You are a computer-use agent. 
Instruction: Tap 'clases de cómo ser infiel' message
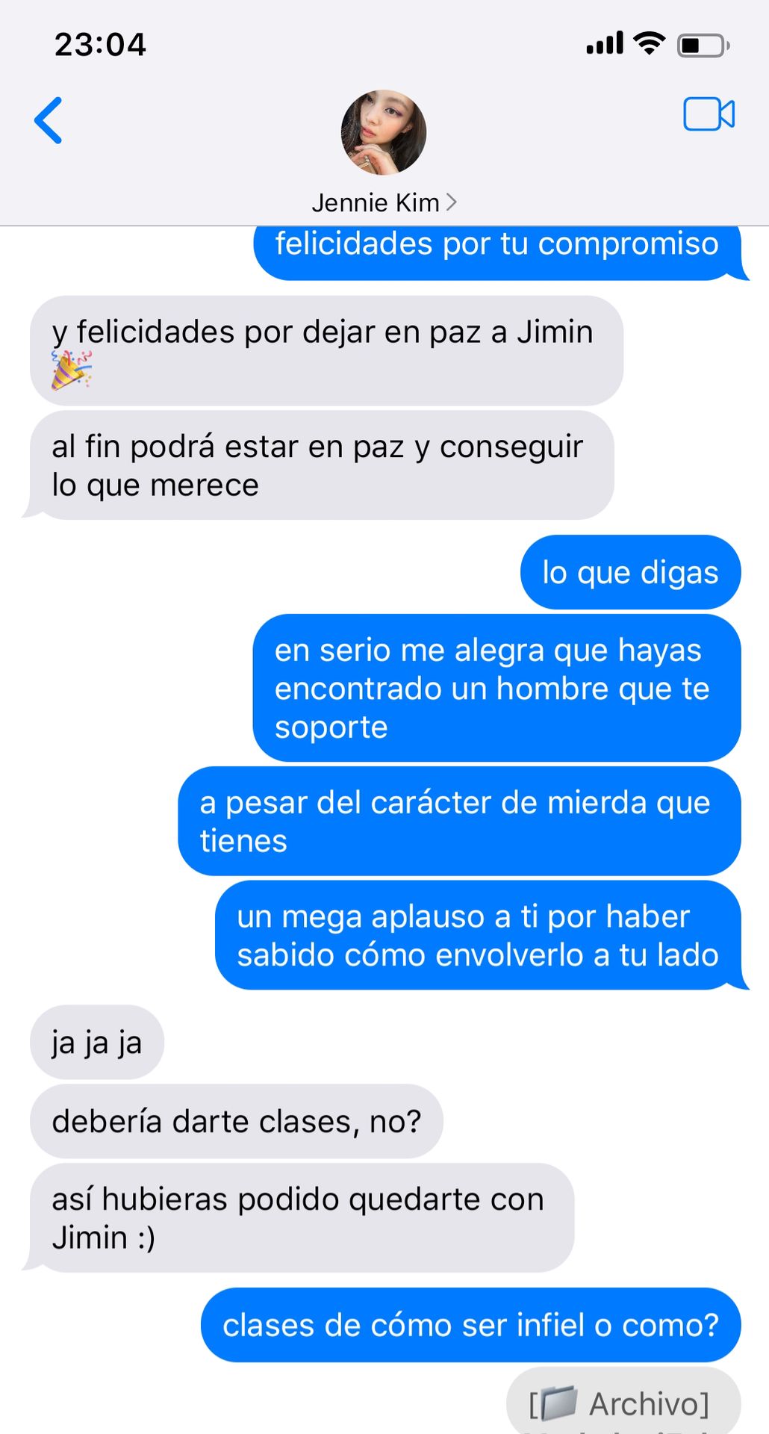coord(470,1325)
